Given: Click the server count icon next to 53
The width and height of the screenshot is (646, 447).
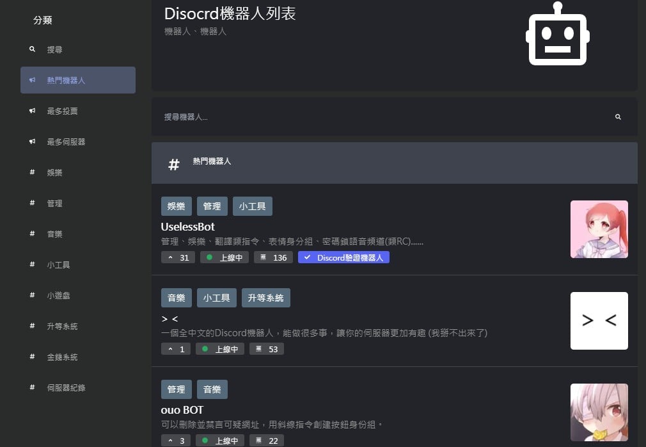Looking at the screenshot, I should [259, 349].
